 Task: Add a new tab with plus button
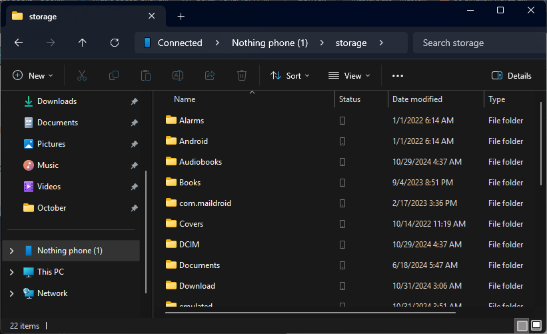[181, 16]
